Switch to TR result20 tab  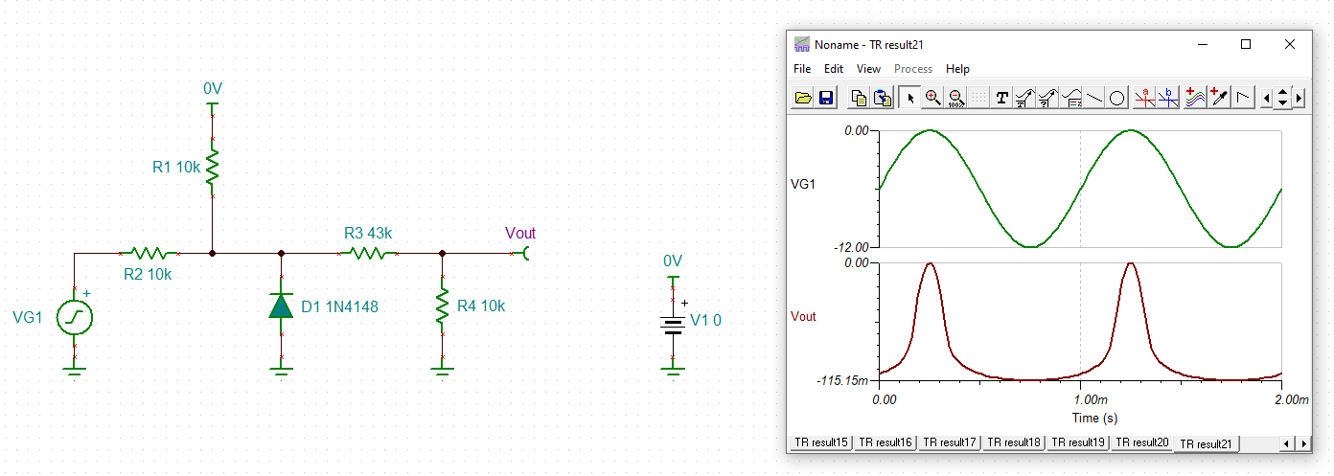coord(1143,442)
